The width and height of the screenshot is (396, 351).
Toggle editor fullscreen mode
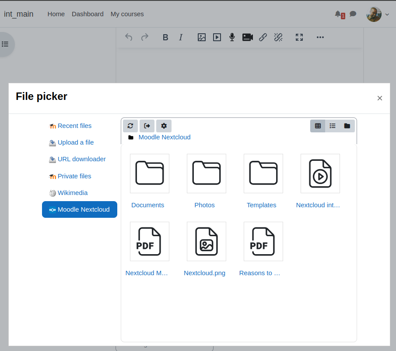[x=299, y=37]
